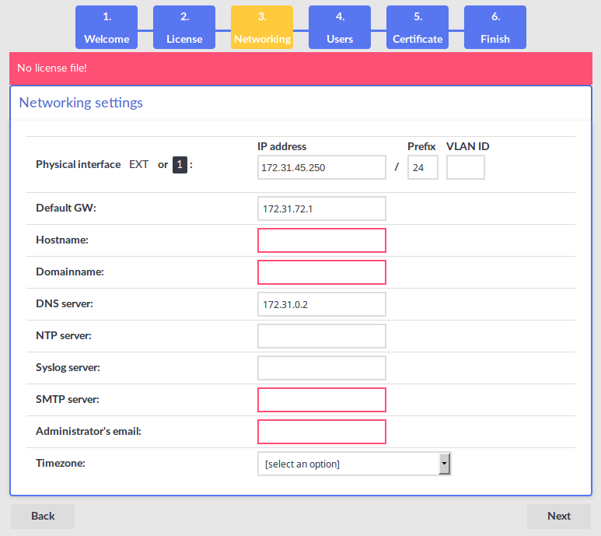Focus the Prefix input field
Viewport: 601px width, 536px height.
(422, 167)
